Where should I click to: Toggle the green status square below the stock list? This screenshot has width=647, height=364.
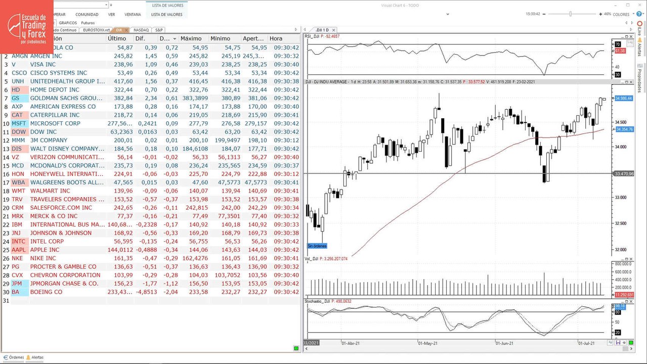296,348
